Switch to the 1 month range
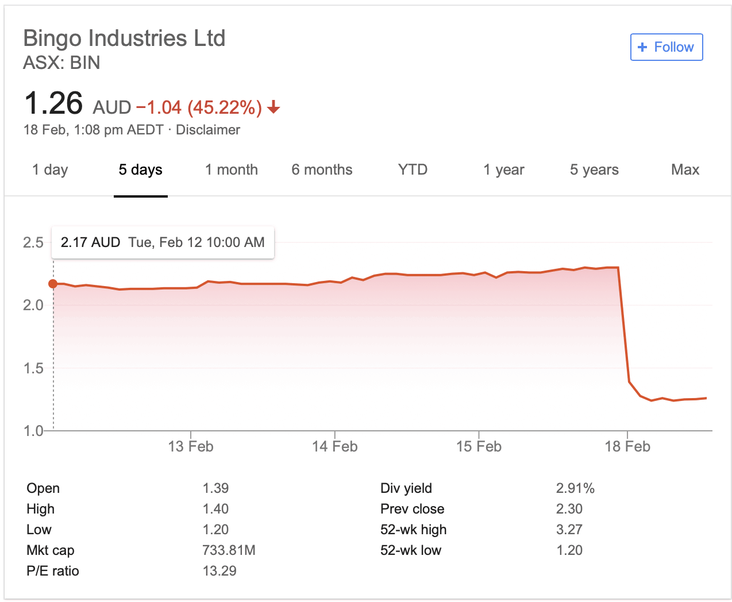 click(x=232, y=170)
